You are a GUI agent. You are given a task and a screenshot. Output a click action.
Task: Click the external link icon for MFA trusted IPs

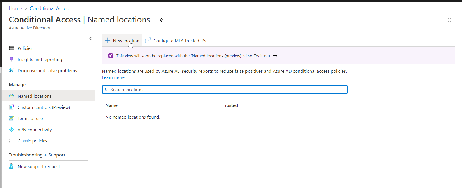click(x=148, y=41)
